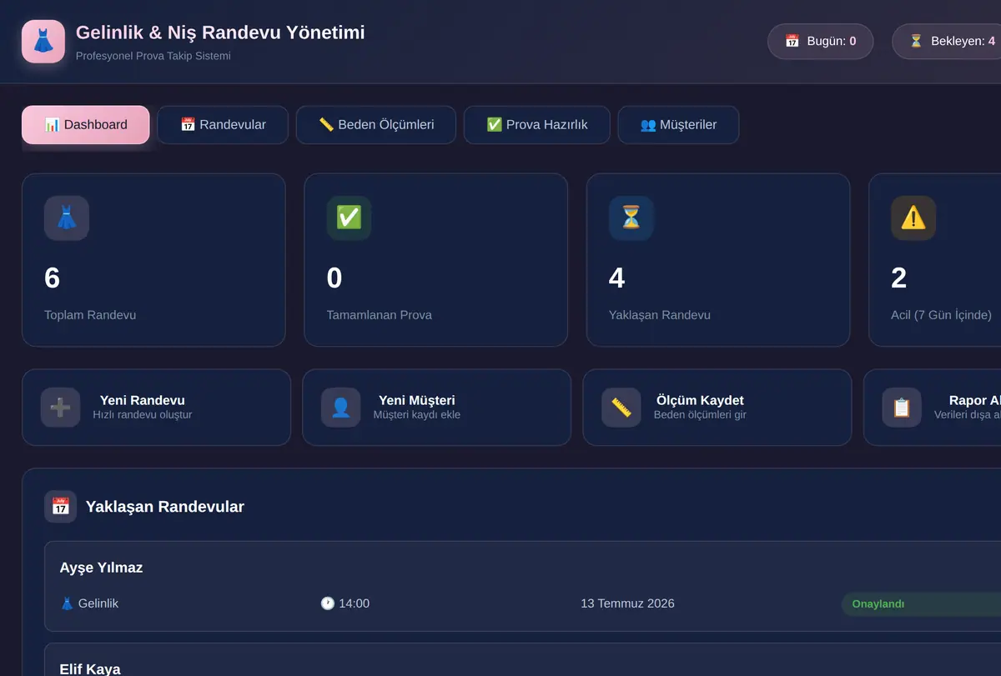Click the date 13 Temmuz 2026

click(x=627, y=603)
